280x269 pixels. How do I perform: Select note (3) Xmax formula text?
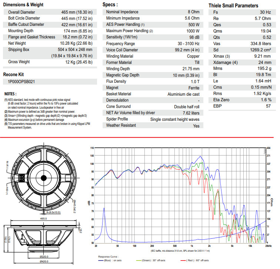tap(46, 116)
